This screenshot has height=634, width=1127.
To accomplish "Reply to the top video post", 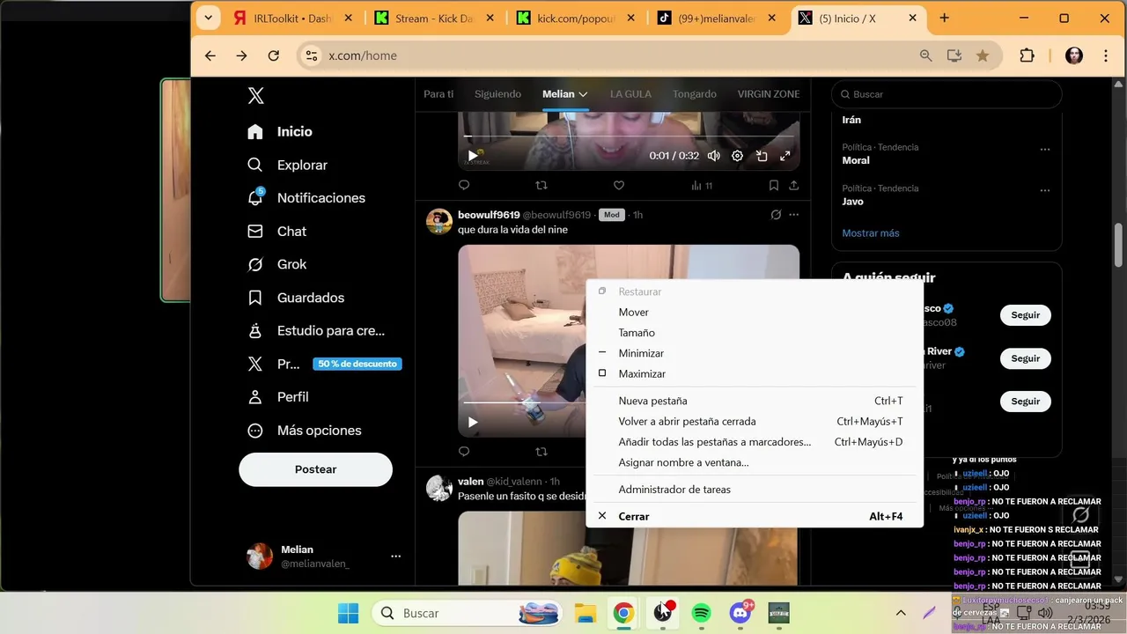I will [x=464, y=185].
